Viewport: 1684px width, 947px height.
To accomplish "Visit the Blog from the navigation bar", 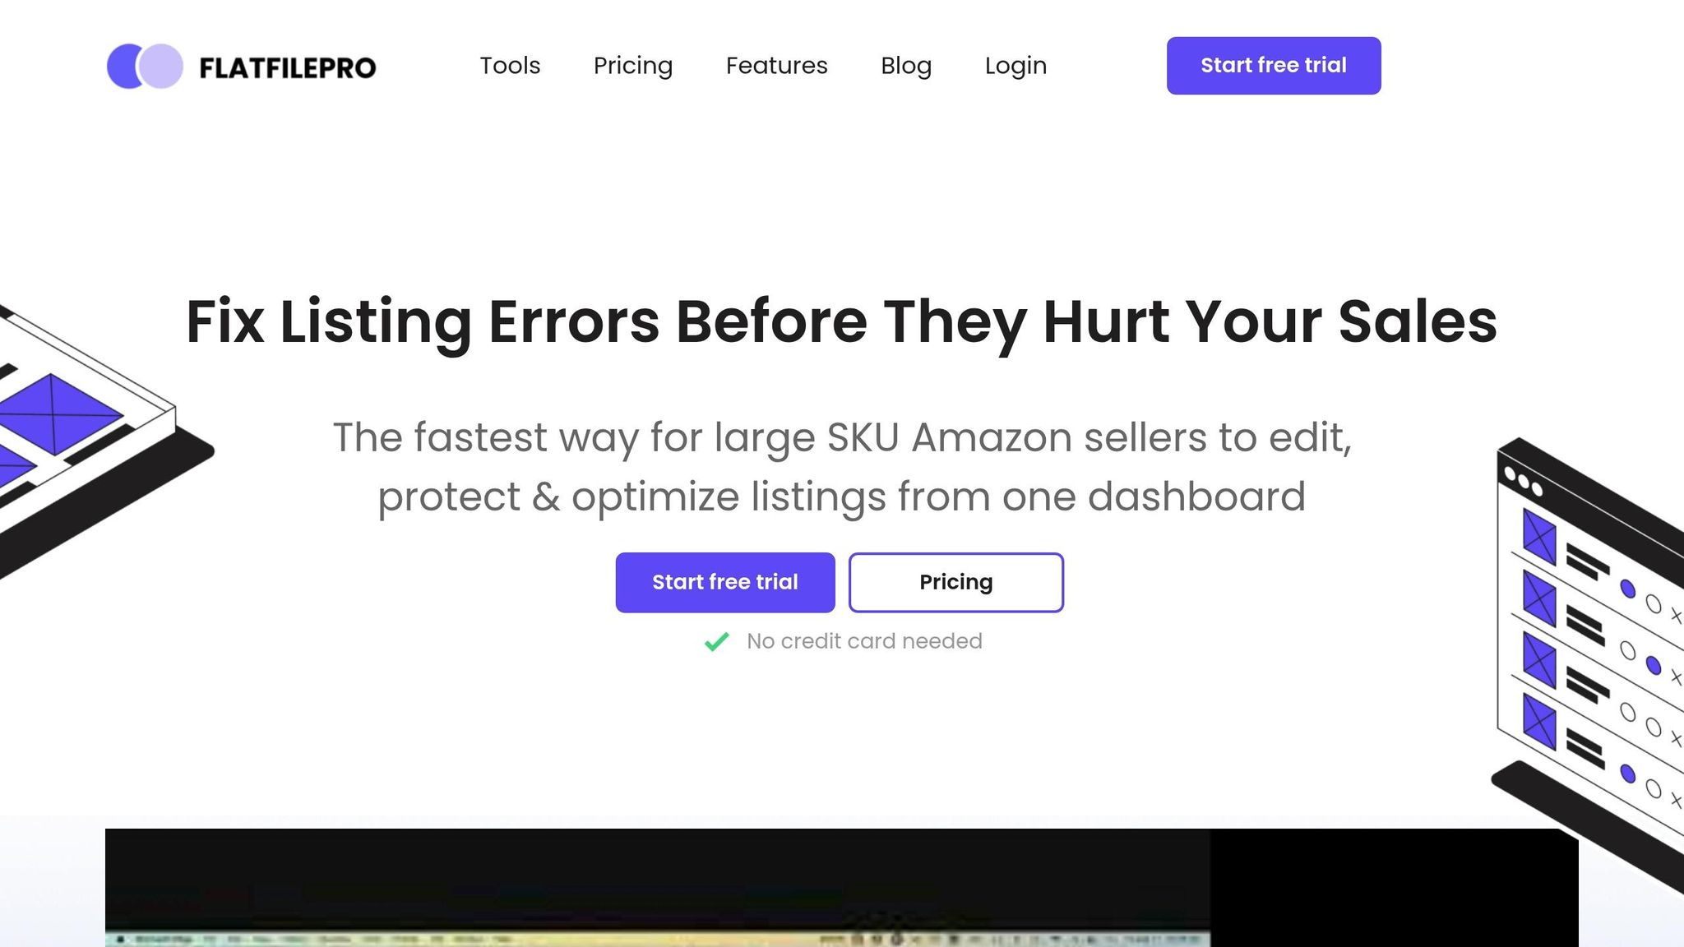I will 905,66.
